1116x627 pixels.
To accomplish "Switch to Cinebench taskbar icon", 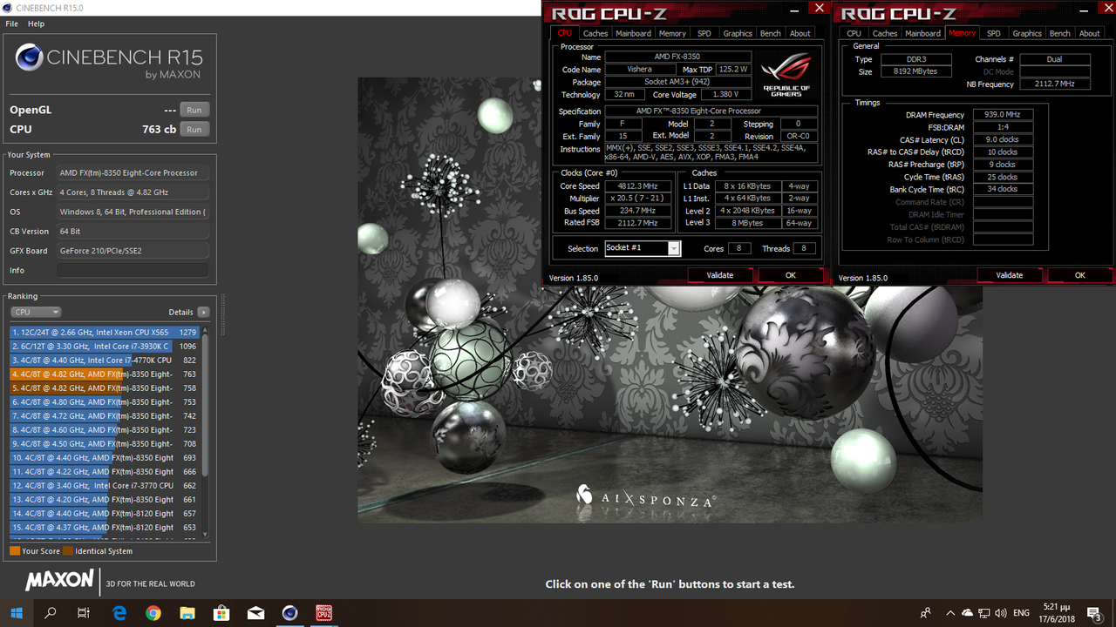I will pos(289,613).
